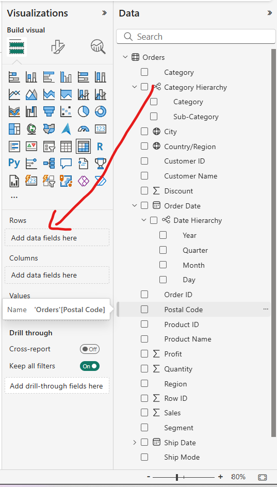Select the matrix visual icon
Screen dimensions: 277x487
coord(83,146)
